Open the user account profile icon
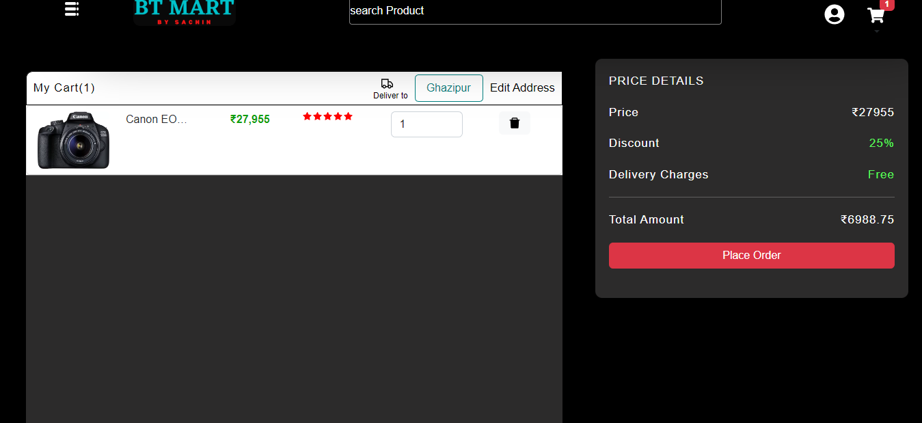 coord(834,14)
